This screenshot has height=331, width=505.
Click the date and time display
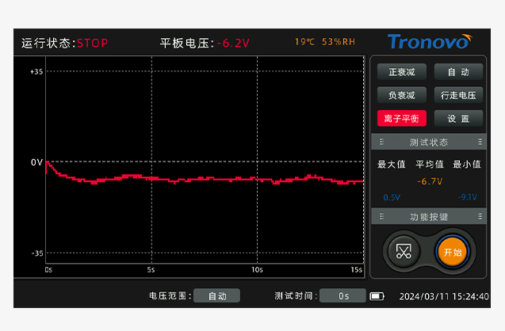point(444,296)
